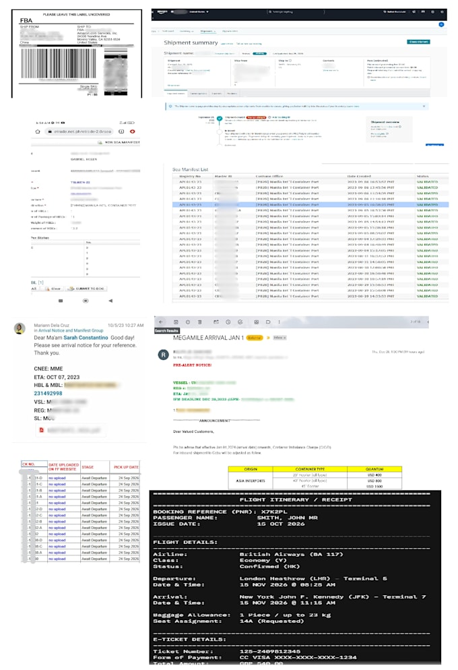Click British Airways (BA 117) text
The image size is (458, 670).
291,554
